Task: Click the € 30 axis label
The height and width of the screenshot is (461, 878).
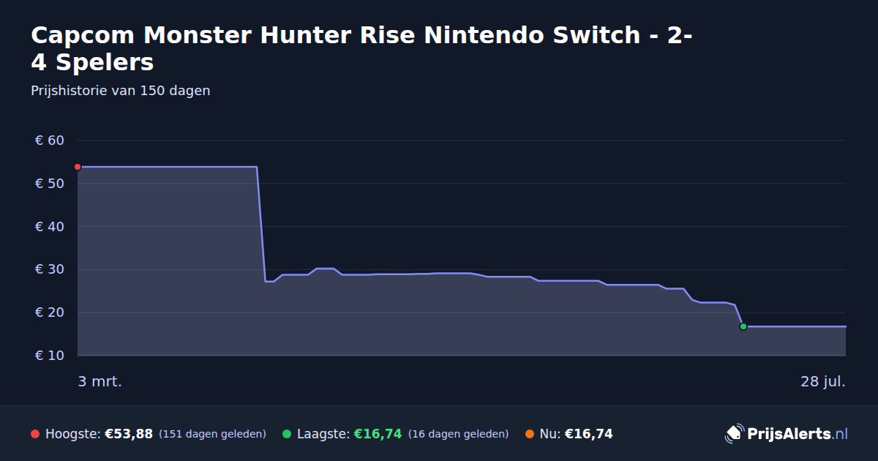Action: click(50, 269)
